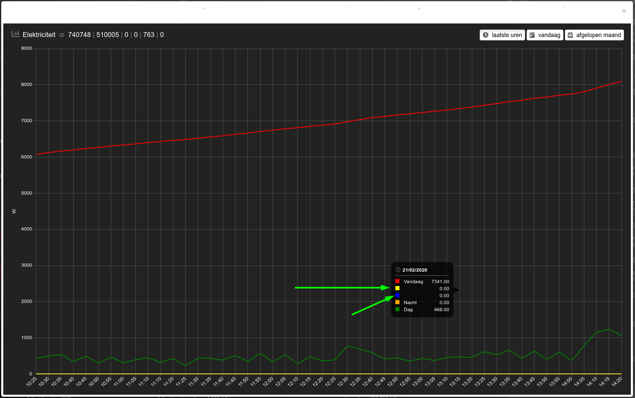
Task: Click the value 763 in the header
Action: coord(149,35)
